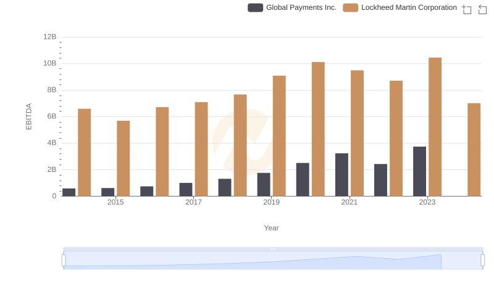Click the Lockheed Martin bar for 2022

coord(396,139)
